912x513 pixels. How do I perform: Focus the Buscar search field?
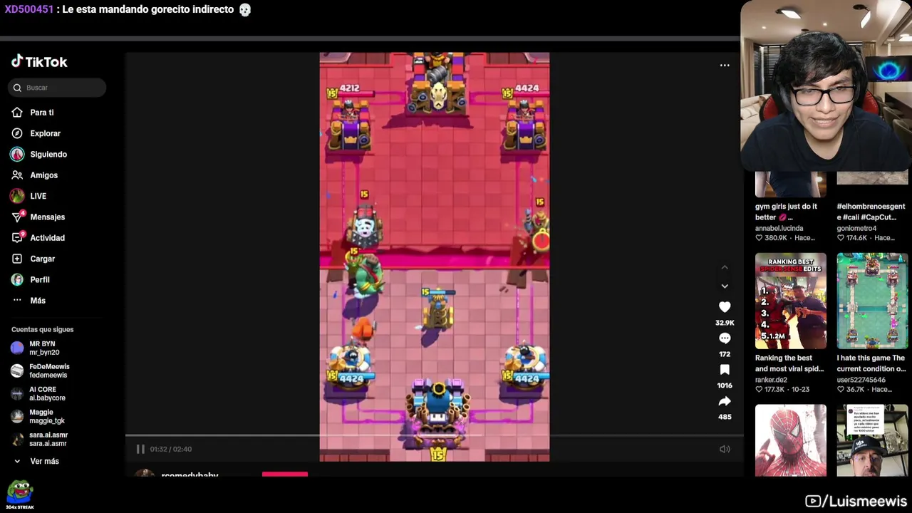[x=58, y=88]
